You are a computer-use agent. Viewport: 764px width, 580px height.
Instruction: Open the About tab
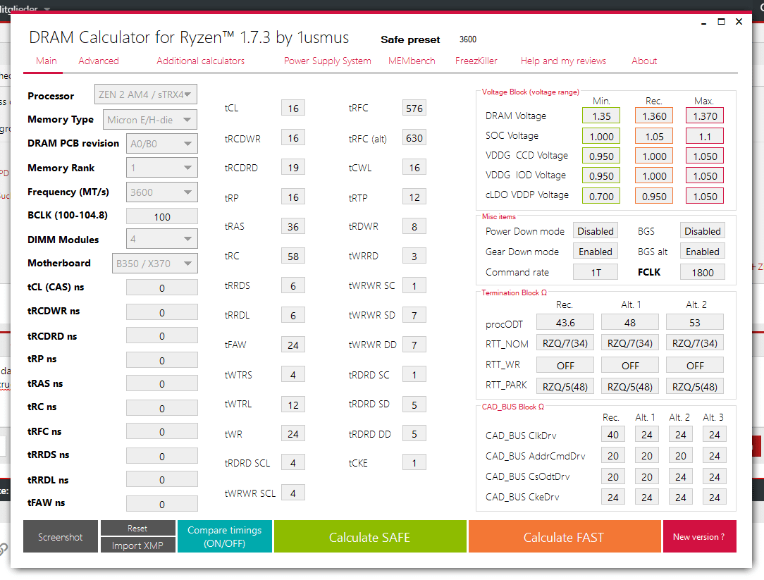644,61
